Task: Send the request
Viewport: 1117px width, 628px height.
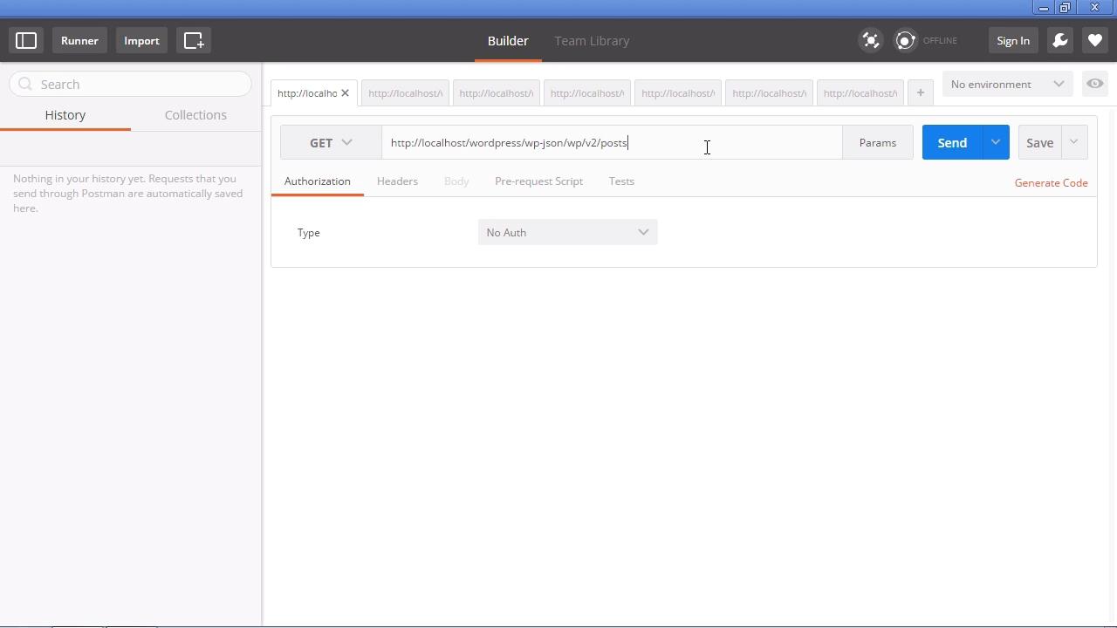Action: 952,143
